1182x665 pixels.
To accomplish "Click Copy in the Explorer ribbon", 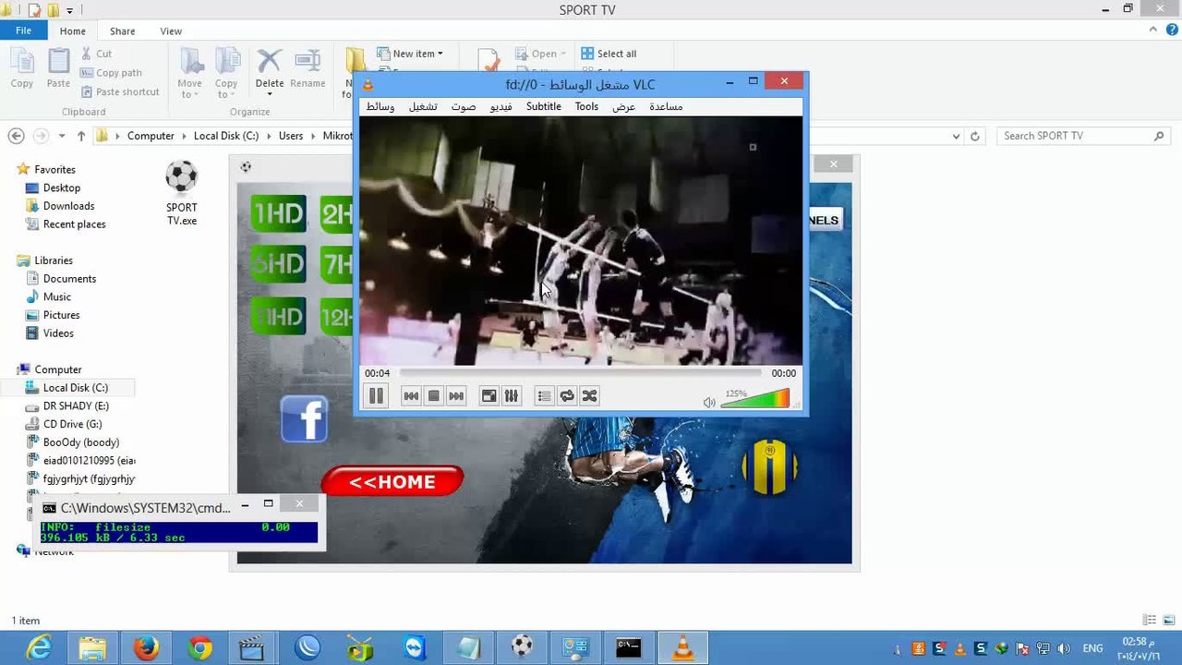I will coord(22,69).
